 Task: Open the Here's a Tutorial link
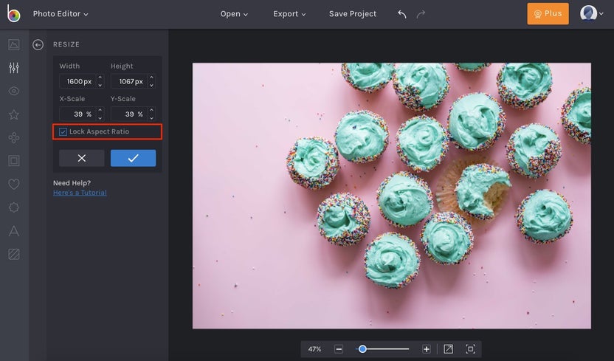tap(80, 193)
